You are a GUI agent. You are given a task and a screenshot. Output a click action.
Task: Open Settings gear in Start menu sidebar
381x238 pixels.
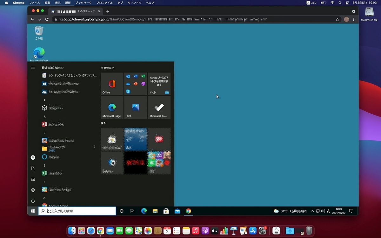(33, 190)
